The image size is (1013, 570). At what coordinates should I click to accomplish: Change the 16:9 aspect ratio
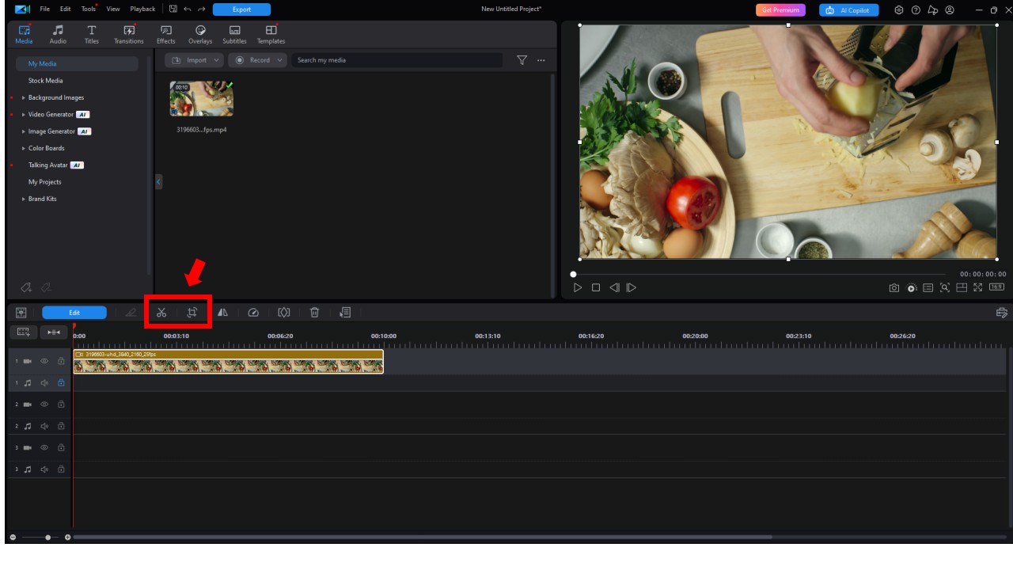[x=996, y=287]
